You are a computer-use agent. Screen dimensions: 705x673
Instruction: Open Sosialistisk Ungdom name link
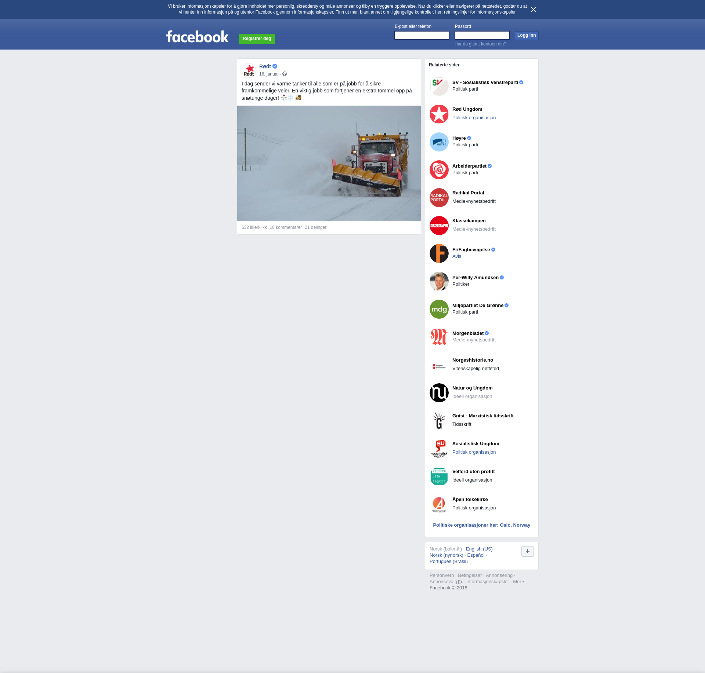(476, 444)
